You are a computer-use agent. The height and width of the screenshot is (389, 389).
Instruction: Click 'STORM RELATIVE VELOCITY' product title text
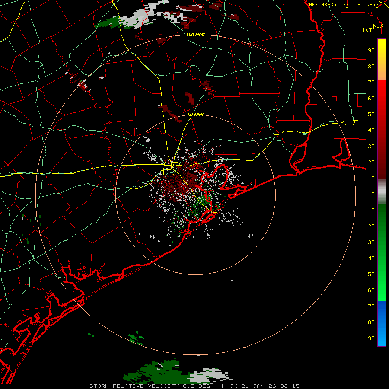pyautogui.click(x=134, y=386)
